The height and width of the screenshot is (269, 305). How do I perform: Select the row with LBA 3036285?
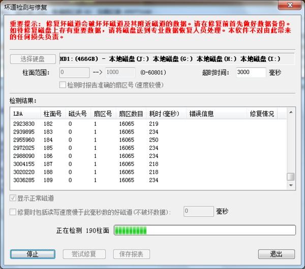point(148,180)
